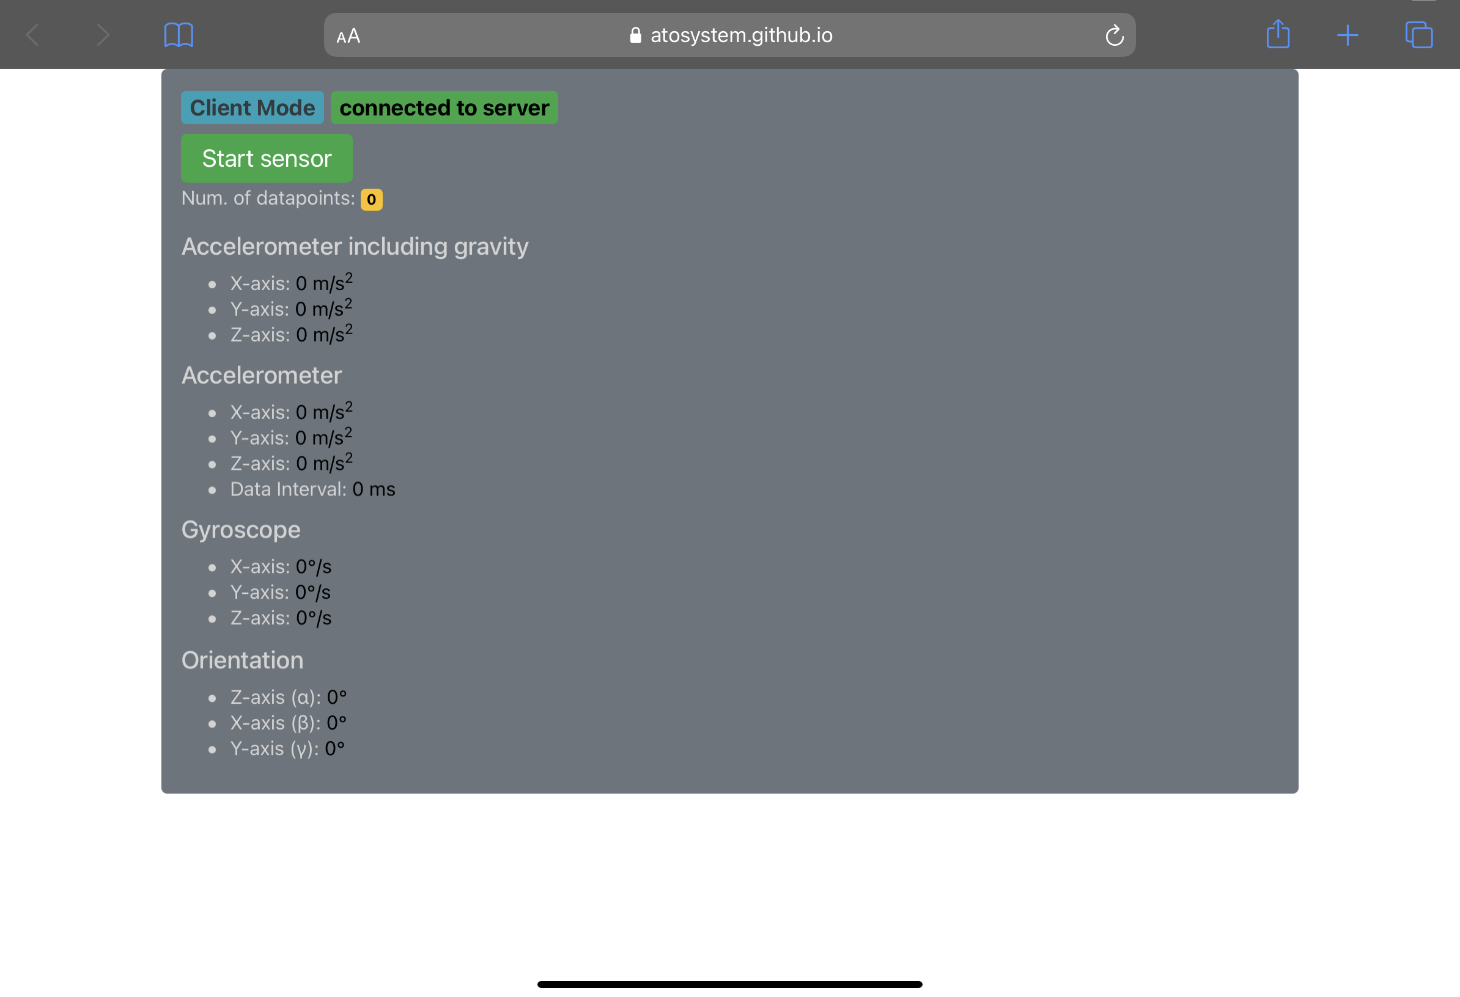Click the Accelerometer including gravity heading

coord(355,247)
